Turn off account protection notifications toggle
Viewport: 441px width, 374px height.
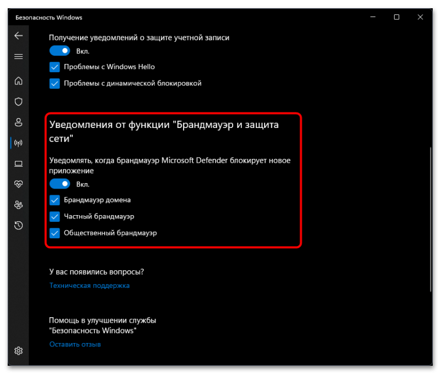[60, 51]
